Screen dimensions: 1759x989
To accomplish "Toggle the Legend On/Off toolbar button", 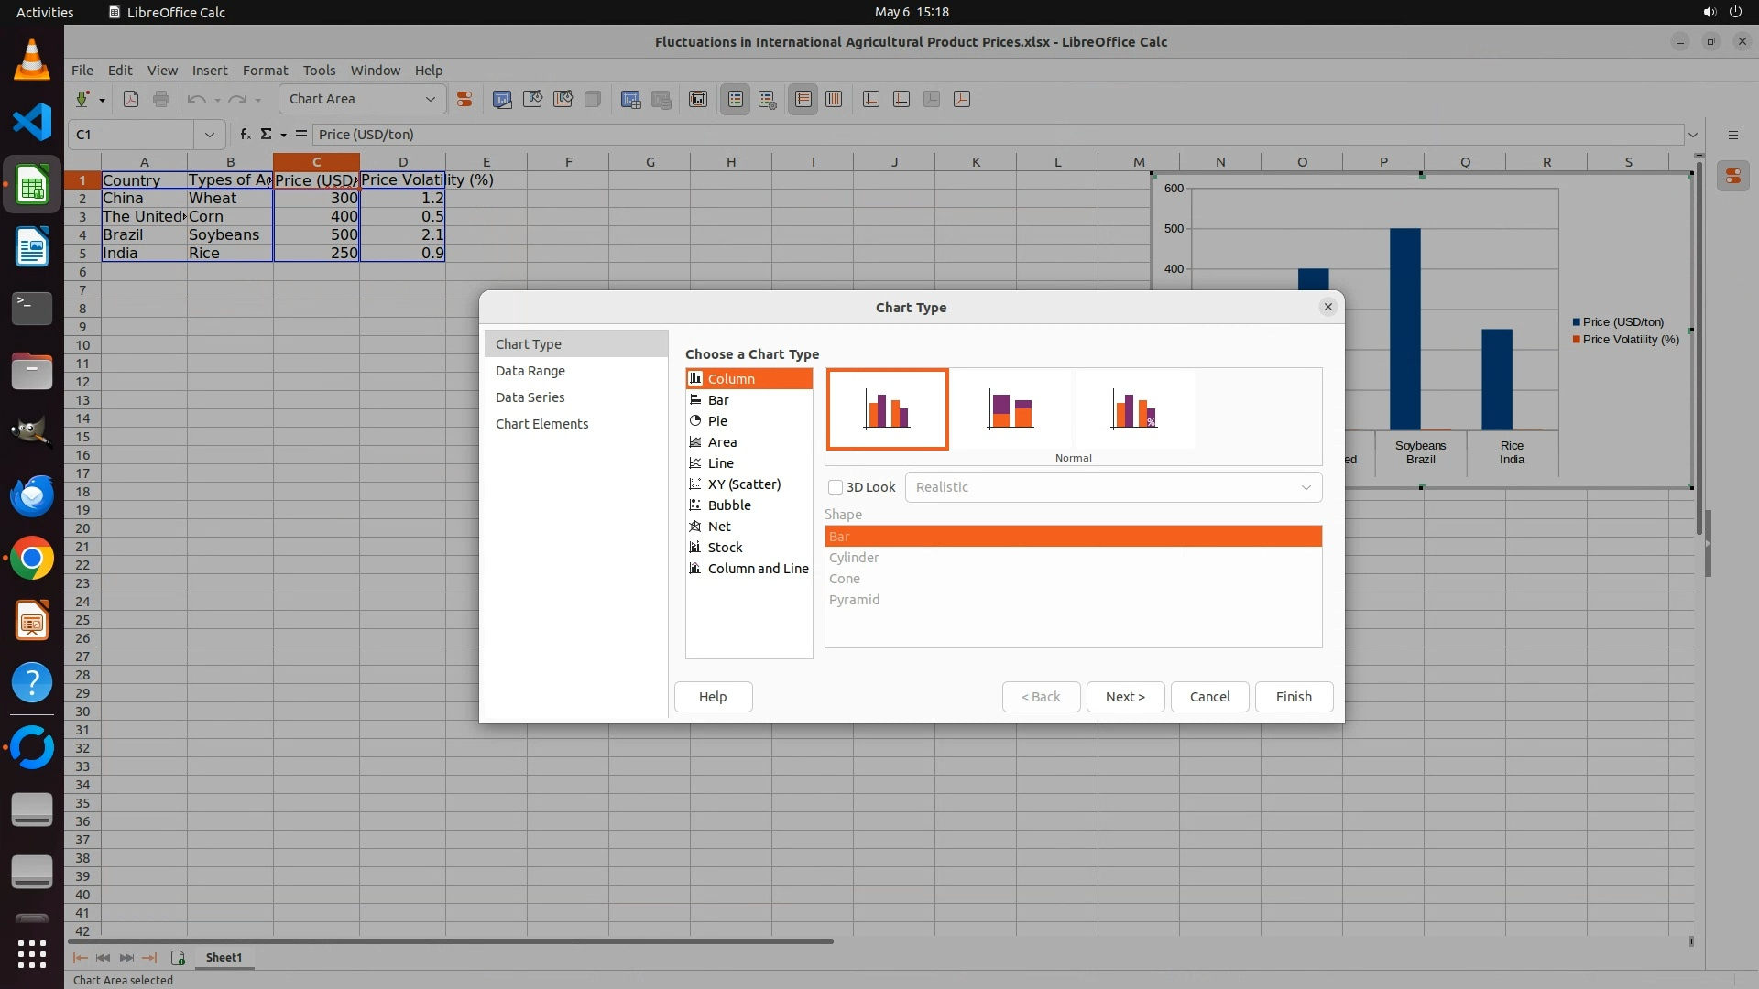I will tap(736, 100).
